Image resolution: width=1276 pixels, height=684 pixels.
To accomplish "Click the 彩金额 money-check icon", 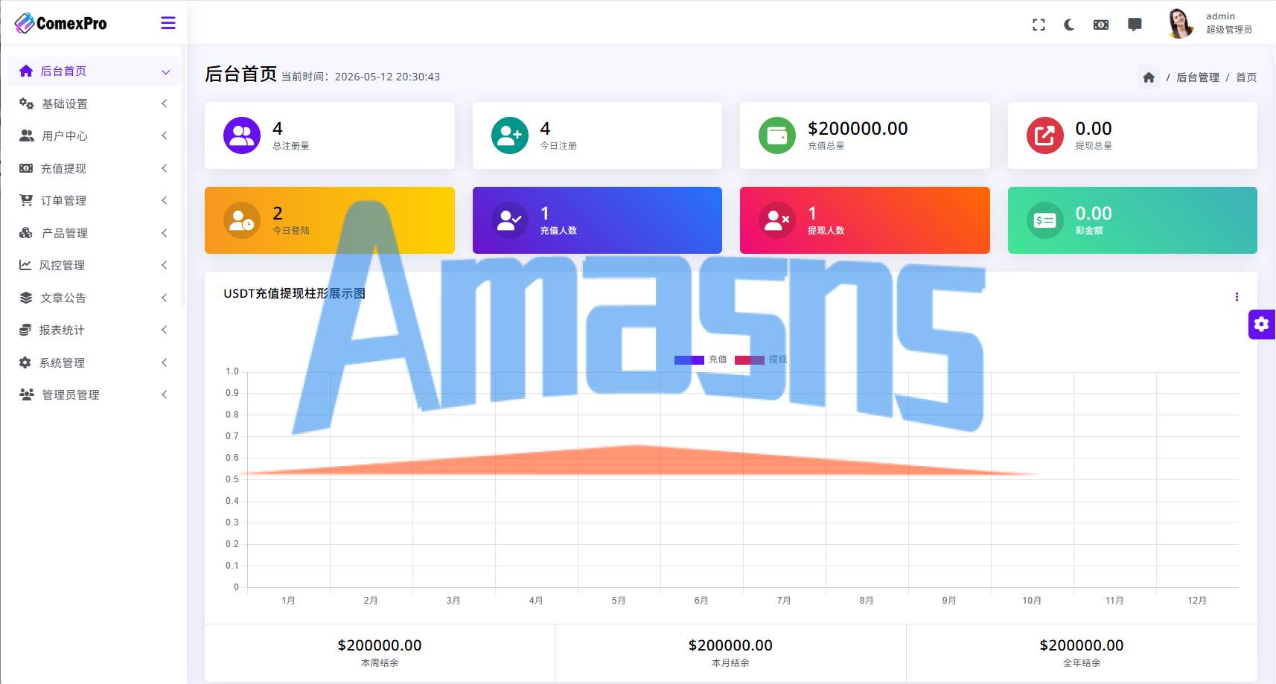I will click(x=1045, y=220).
